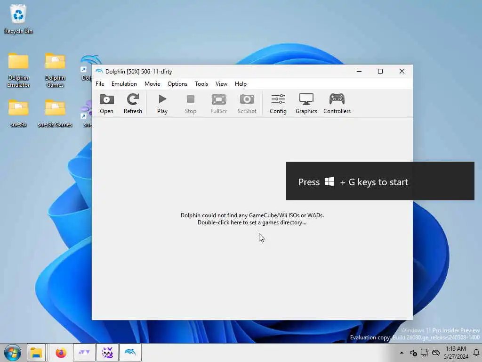The image size is (482, 362).
Task: Click the cloud sync tray icon
Action: [x=435, y=353]
